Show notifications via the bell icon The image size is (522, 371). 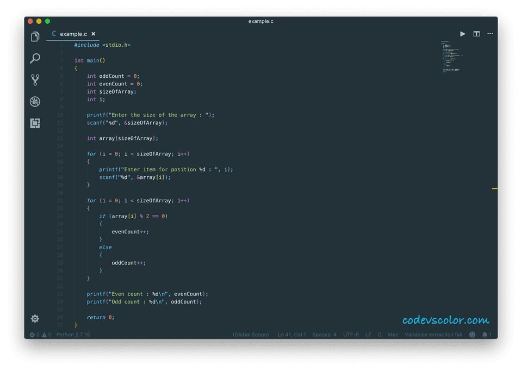(486, 335)
